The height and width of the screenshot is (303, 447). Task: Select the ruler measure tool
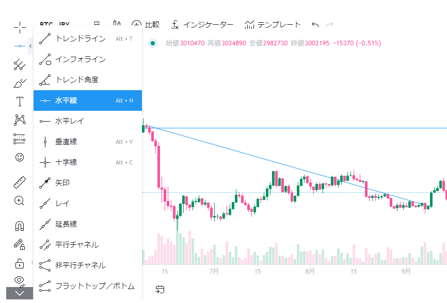pyautogui.click(x=20, y=182)
